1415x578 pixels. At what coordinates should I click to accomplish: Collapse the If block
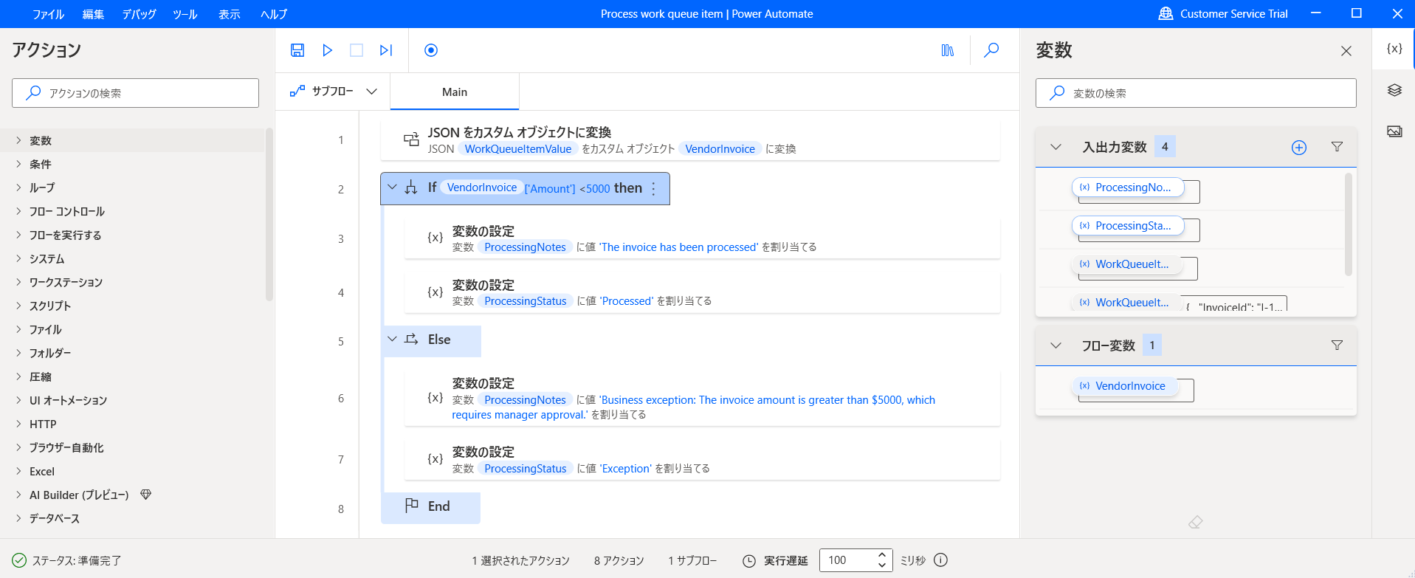[x=393, y=187]
